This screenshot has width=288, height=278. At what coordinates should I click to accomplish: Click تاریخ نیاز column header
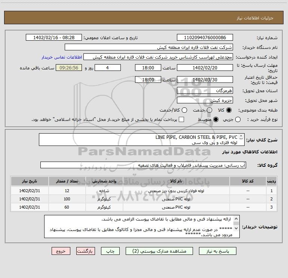30,181
